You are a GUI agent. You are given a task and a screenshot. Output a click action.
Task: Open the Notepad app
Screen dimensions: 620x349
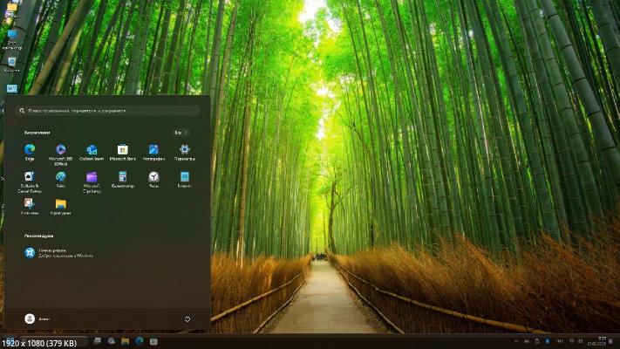coord(185,177)
